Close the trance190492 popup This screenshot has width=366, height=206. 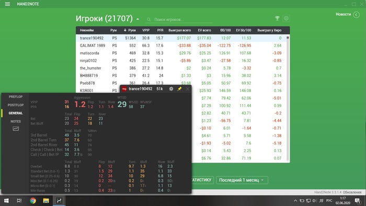tap(187, 89)
